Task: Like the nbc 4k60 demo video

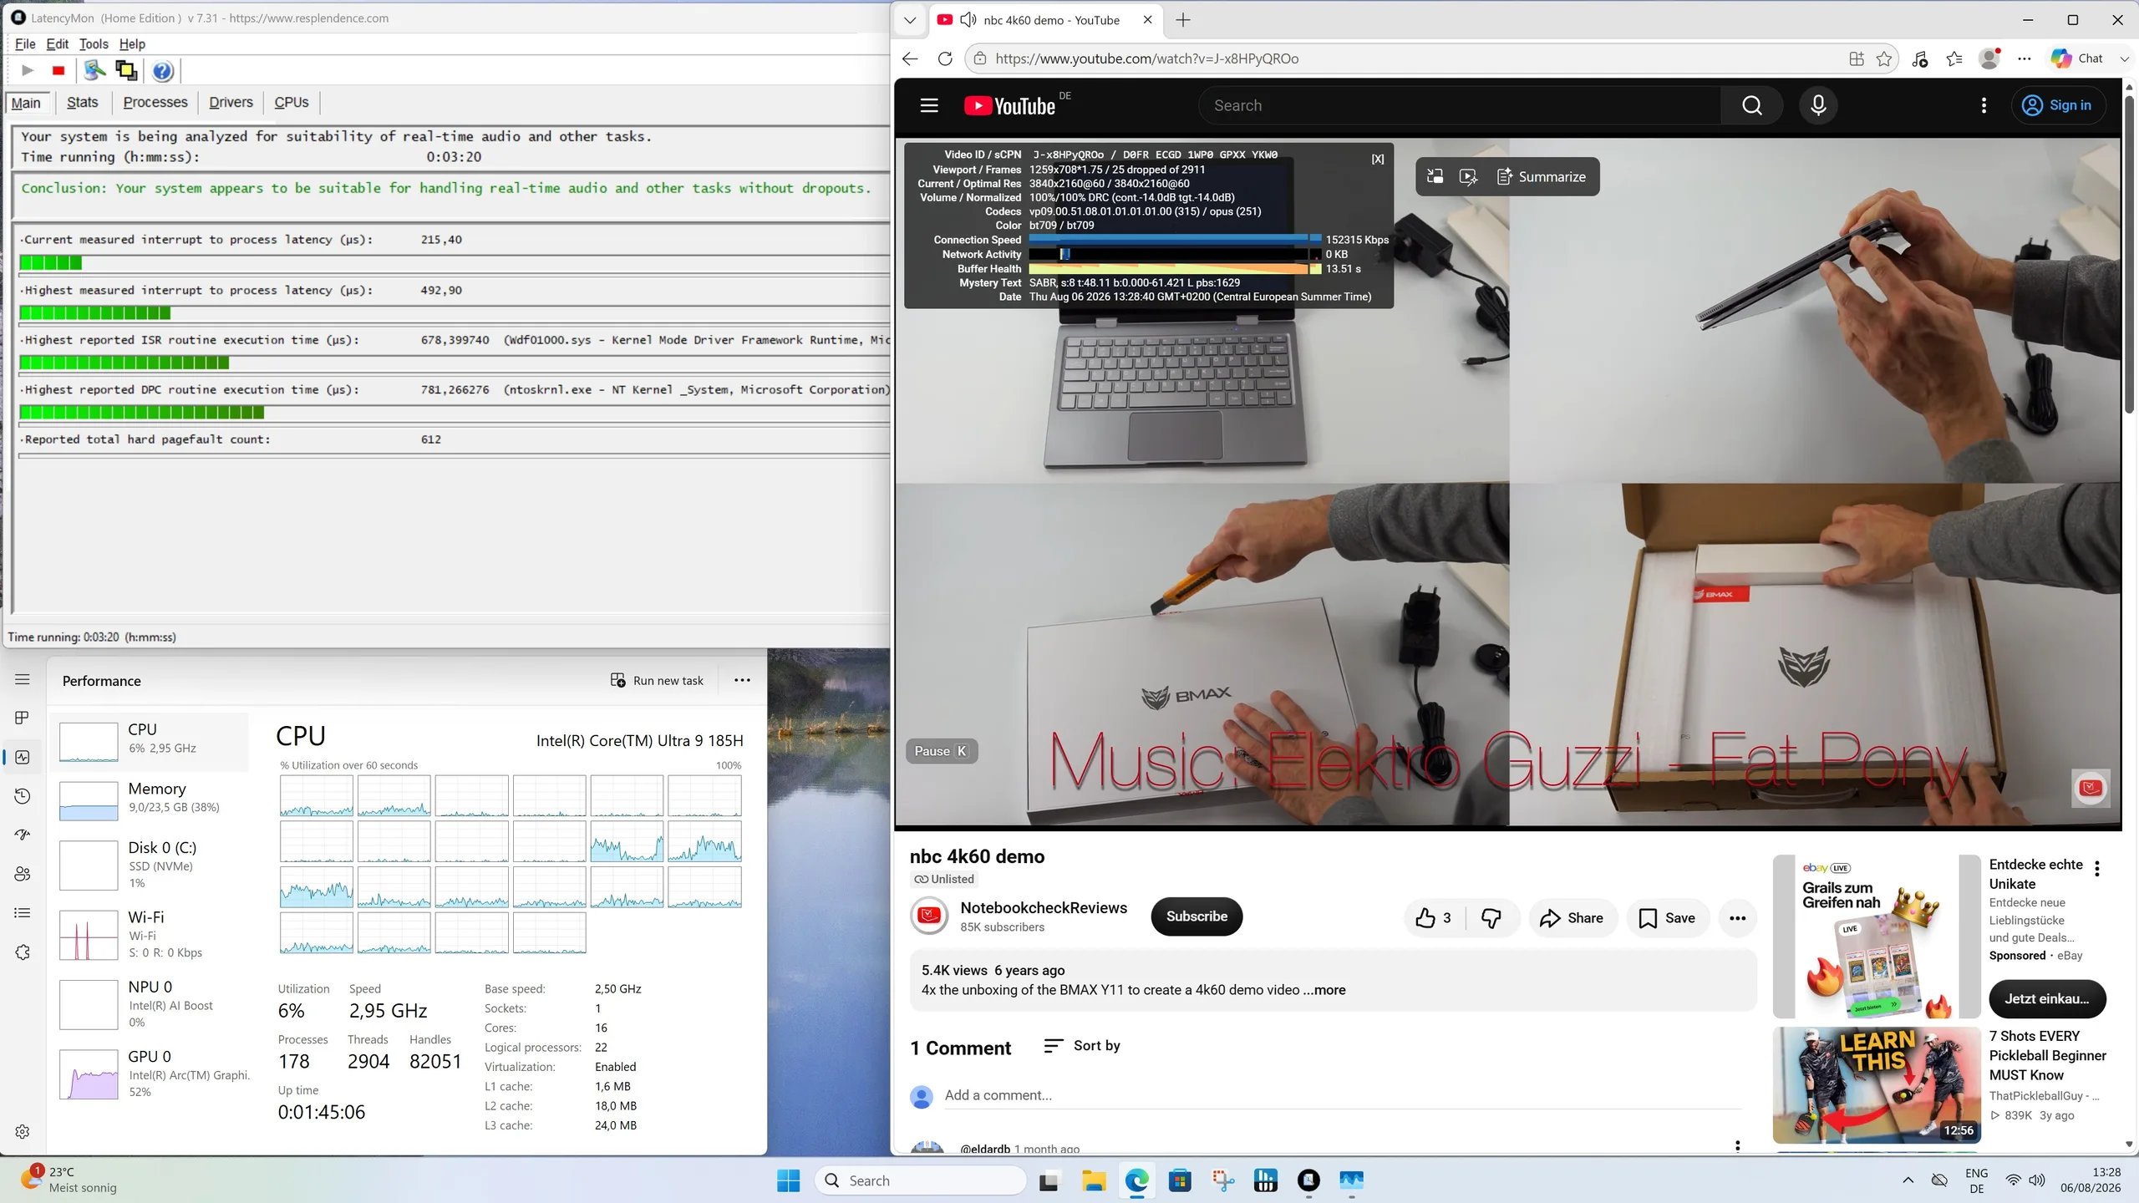Action: click(1434, 918)
